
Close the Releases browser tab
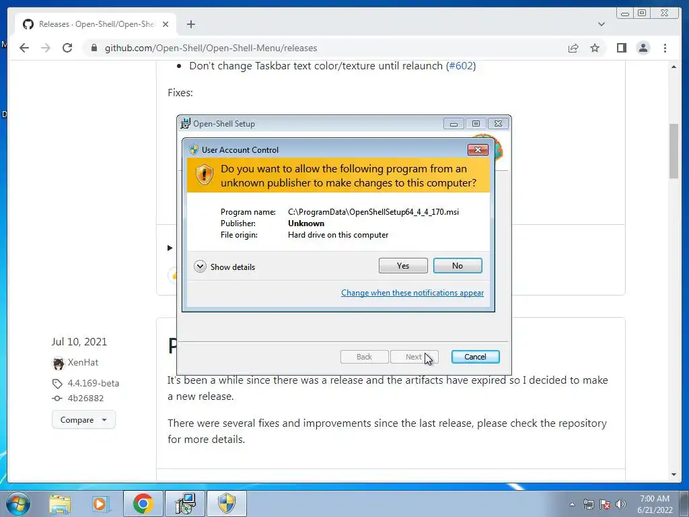pyautogui.click(x=166, y=24)
